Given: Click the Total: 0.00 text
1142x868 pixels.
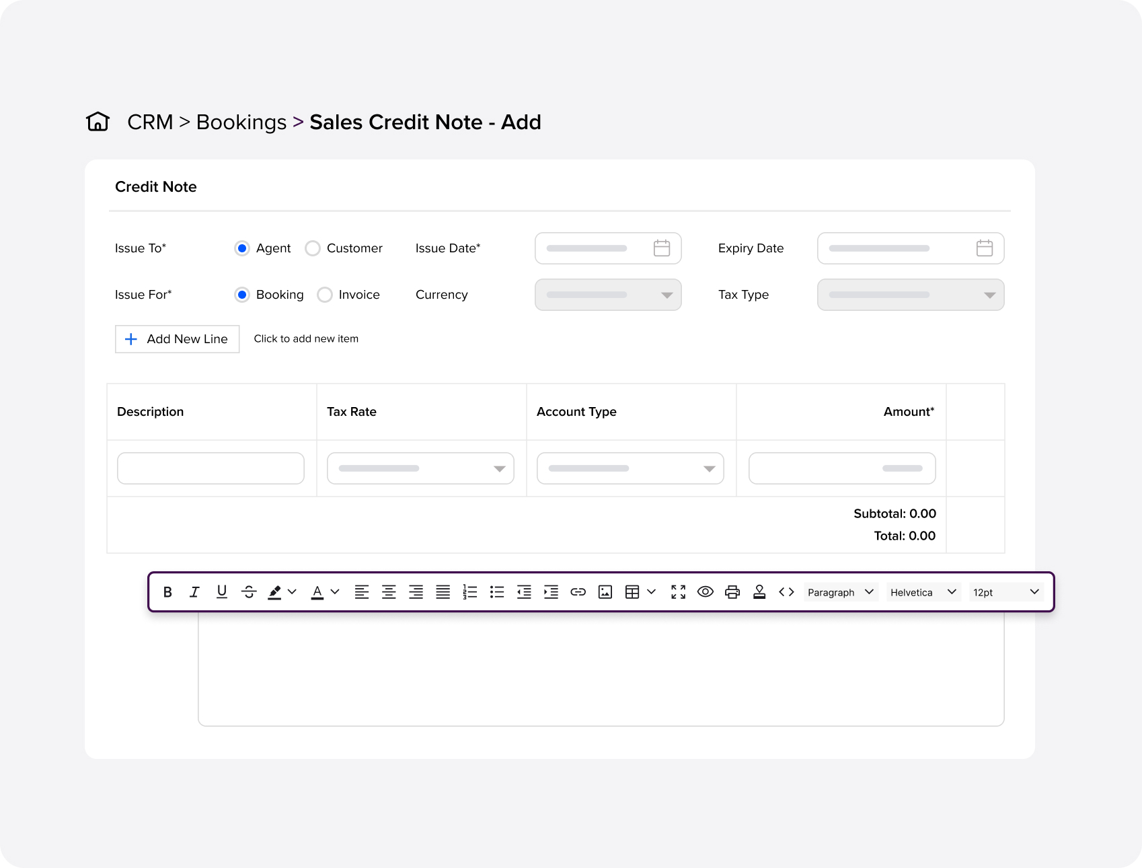Looking at the screenshot, I should click(905, 536).
